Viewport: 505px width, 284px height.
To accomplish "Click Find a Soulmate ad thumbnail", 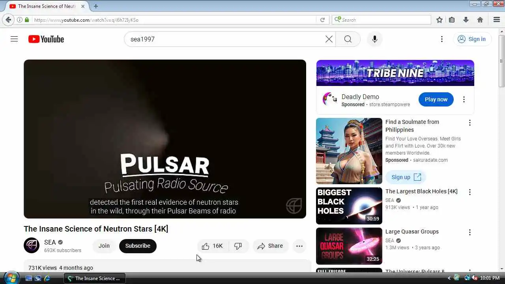I will coord(349,151).
